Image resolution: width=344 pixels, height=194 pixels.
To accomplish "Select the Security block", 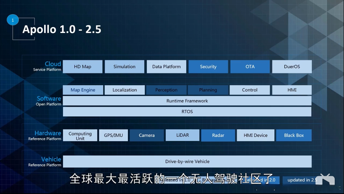I will [208, 67].
